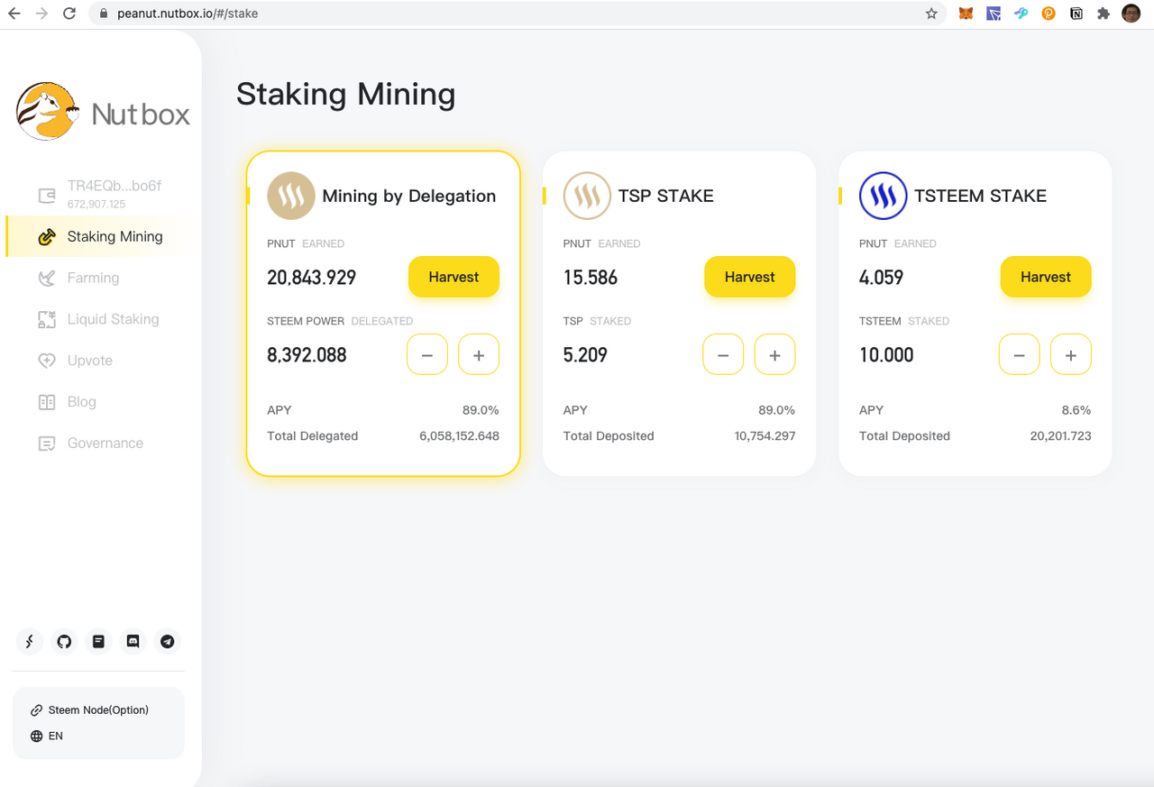Click the Steem icon in sidebar footer

30,642
